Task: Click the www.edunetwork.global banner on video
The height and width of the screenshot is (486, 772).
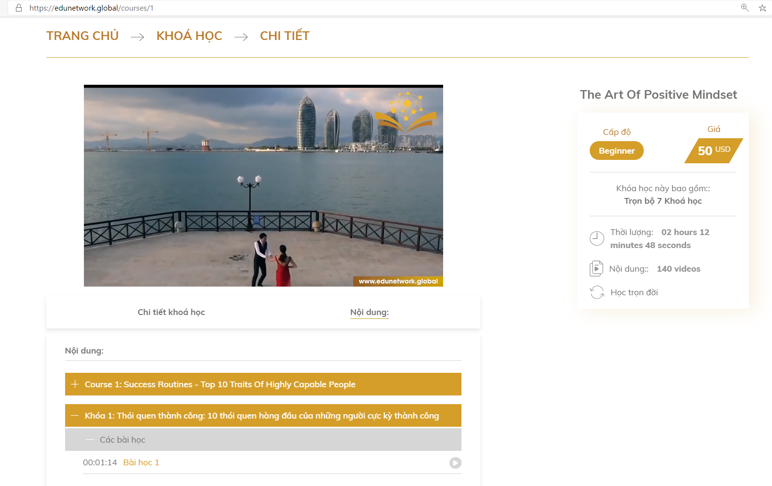Action: click(x=398, y=281)
